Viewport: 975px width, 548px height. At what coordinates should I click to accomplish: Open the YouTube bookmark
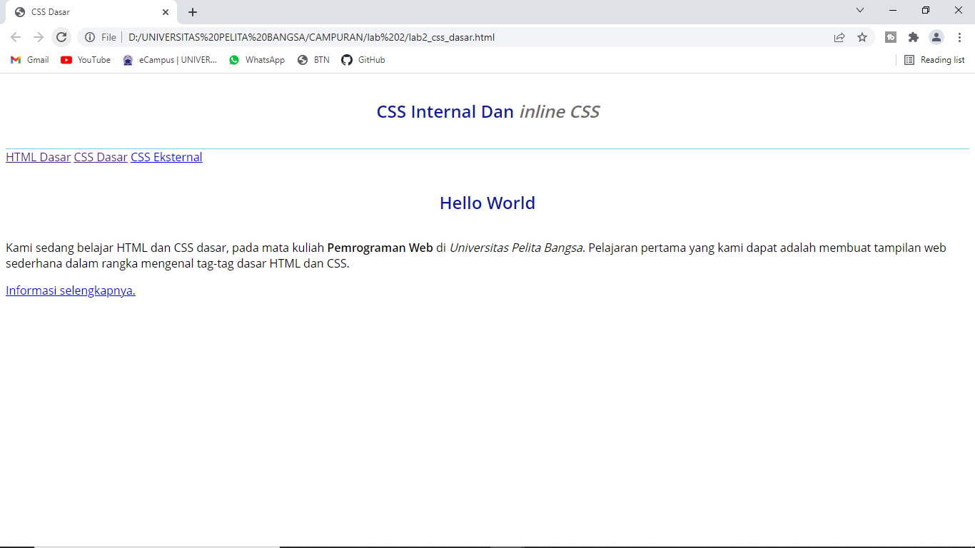pos(85,60)
